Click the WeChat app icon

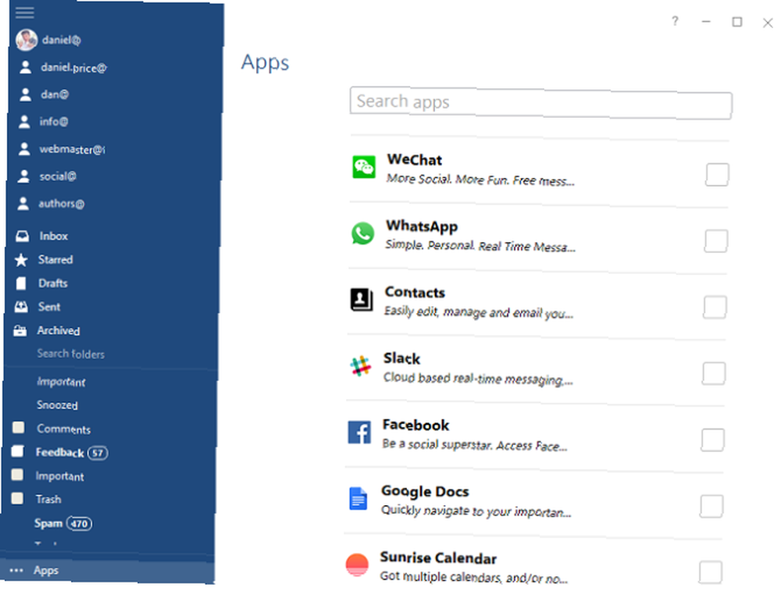click(364, 167)
